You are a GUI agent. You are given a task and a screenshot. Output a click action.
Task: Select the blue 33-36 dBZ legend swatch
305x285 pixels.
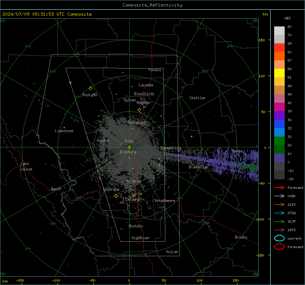click(x=279, y=124)
